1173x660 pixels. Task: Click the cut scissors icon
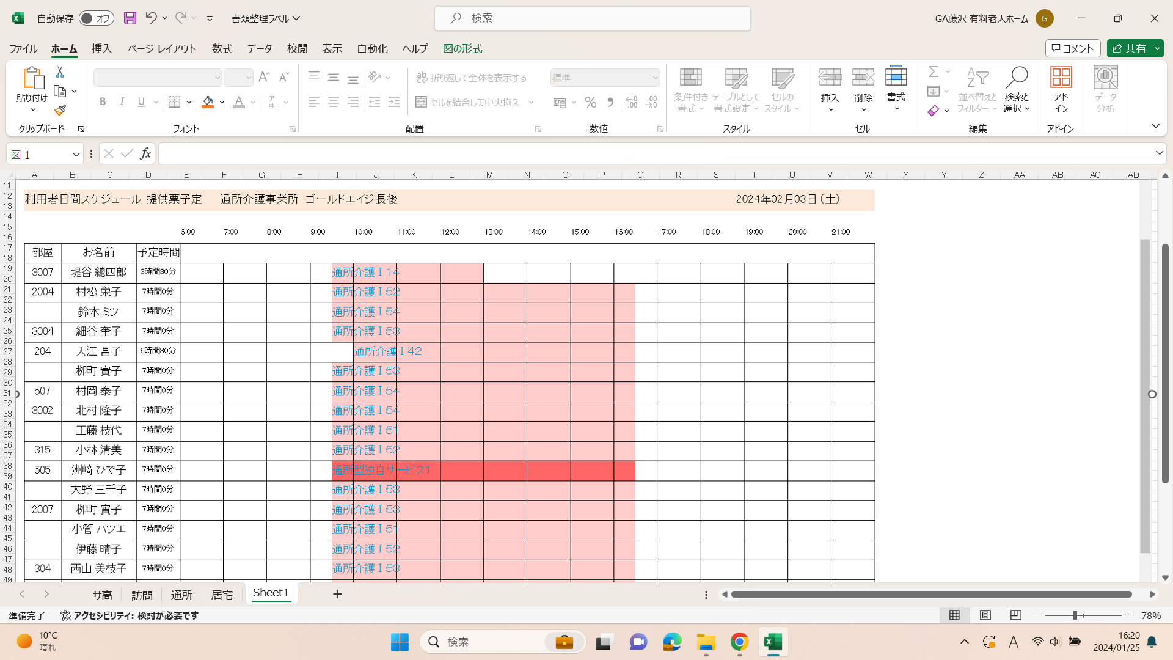(60, 72)
